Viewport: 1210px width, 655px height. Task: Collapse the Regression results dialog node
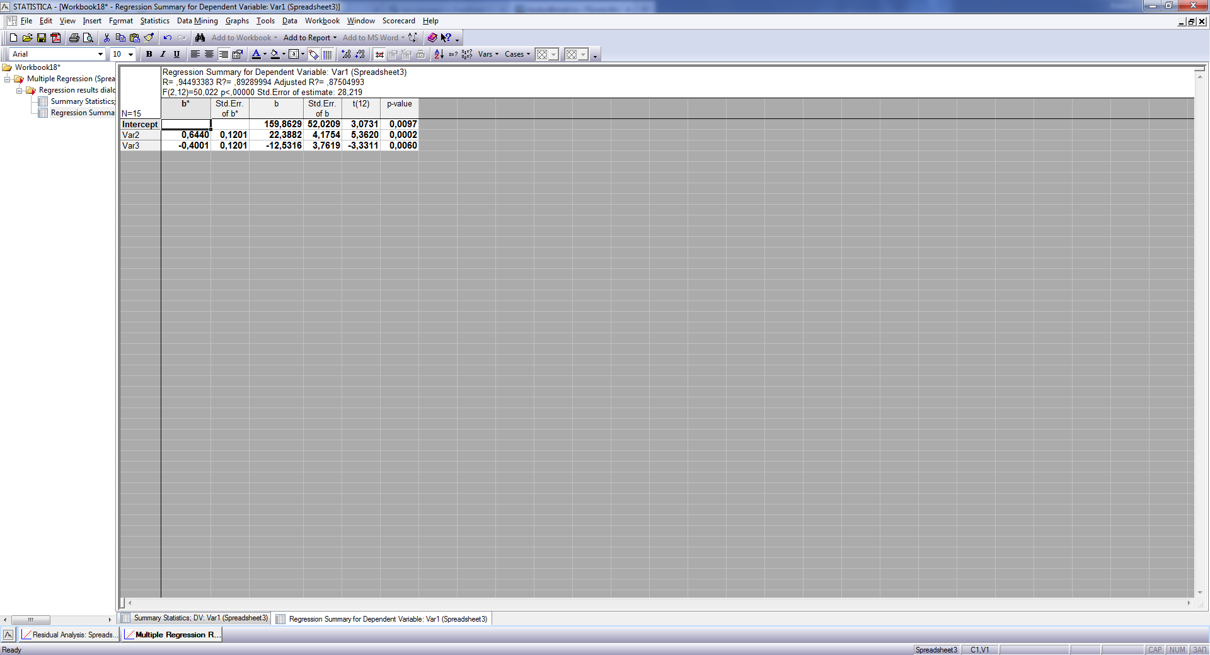20,90
